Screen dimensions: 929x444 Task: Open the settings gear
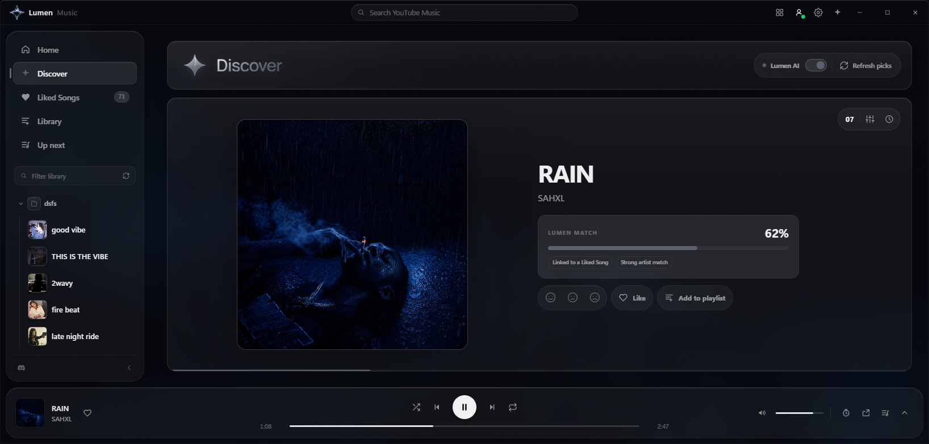click(x=818, y=12)
